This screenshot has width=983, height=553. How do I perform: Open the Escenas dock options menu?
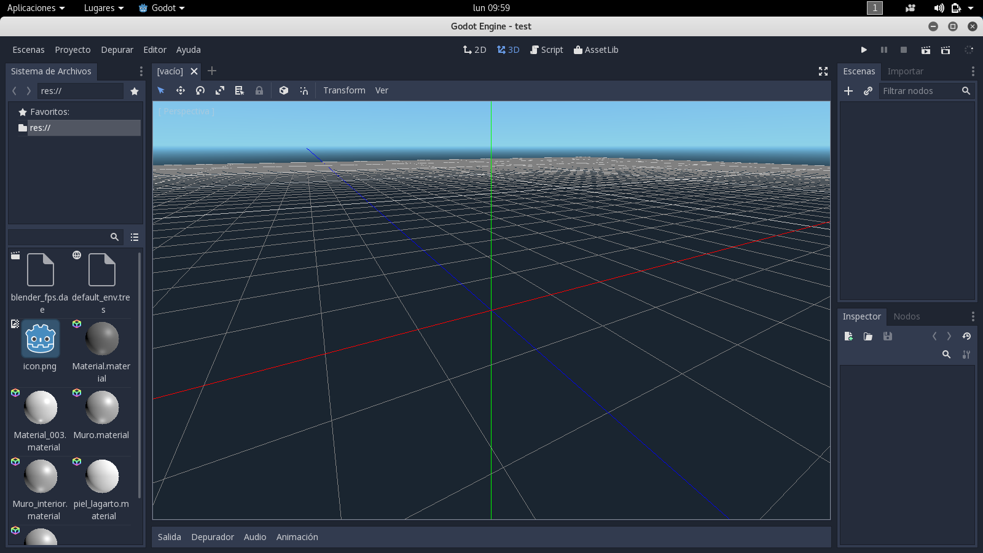point(973,71)
